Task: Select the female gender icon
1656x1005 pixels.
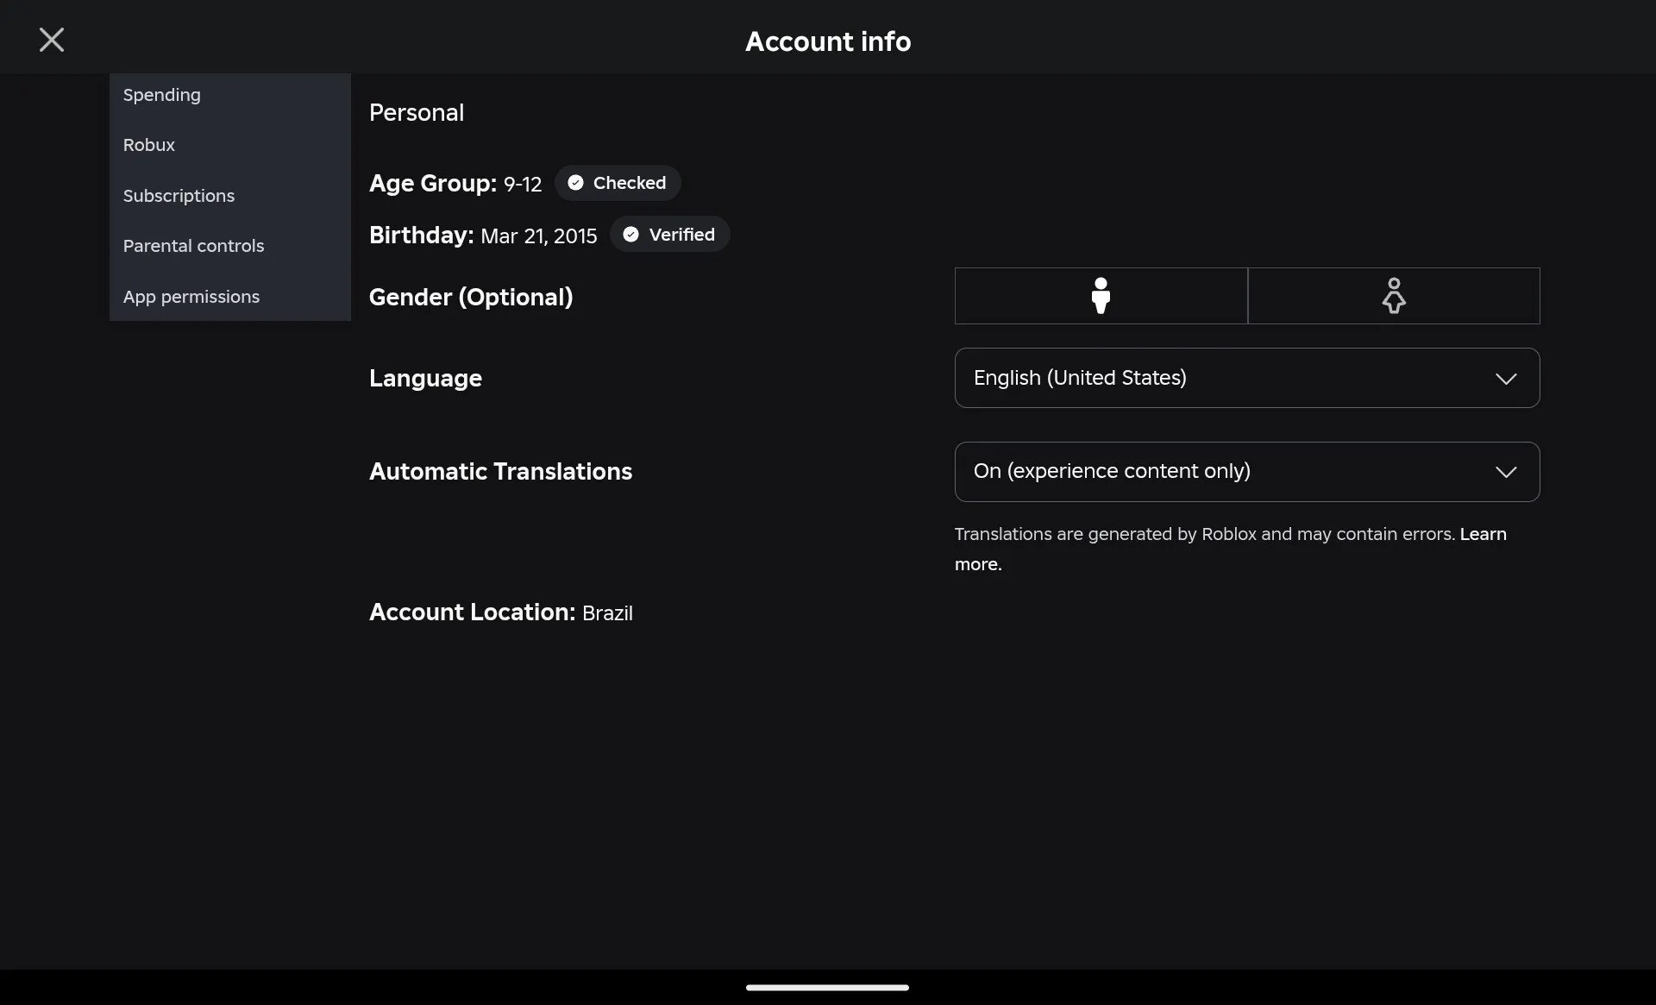Action: (1394, 296)
